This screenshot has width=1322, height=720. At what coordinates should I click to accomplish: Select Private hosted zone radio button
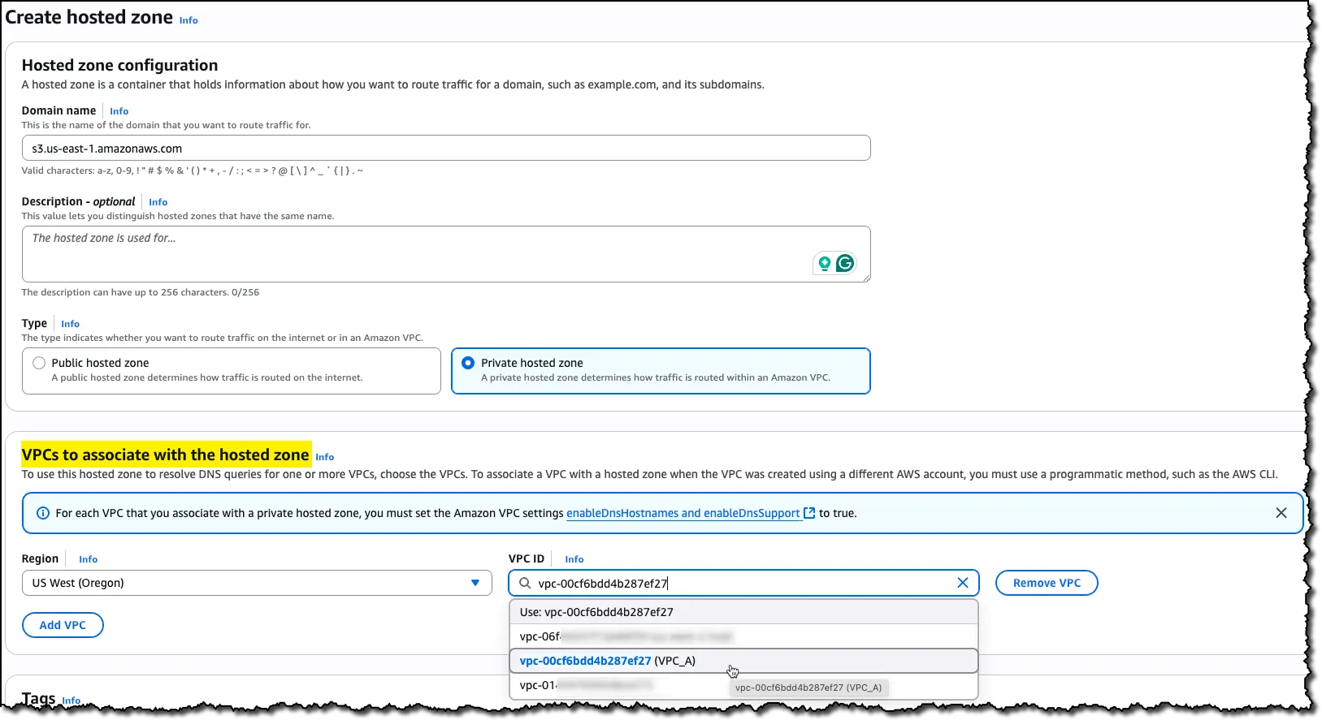[x=468, y=363]
